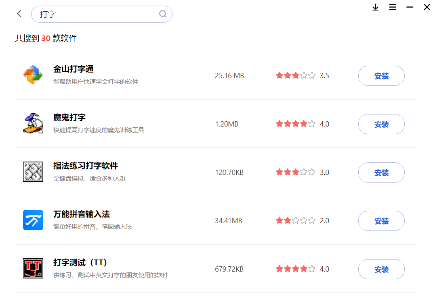Go back with the left arrow icon
Image resolution: width=433 pixels, height=299 pixels.
[x=19, y=14]
